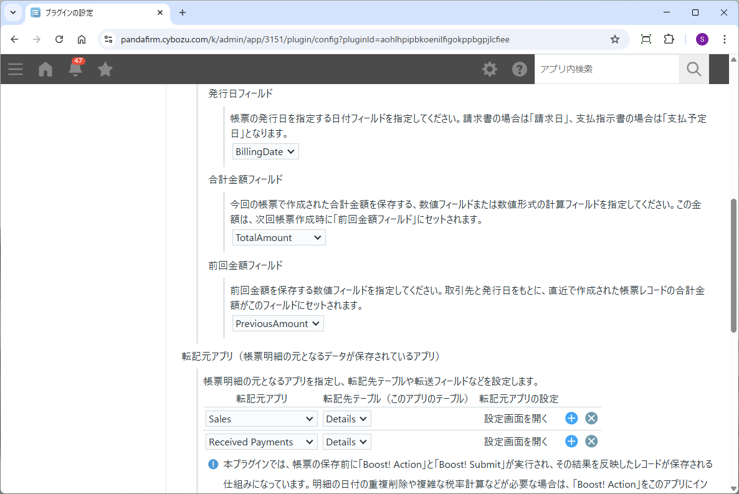Go to the kintone portal home icon

point(45,69)
